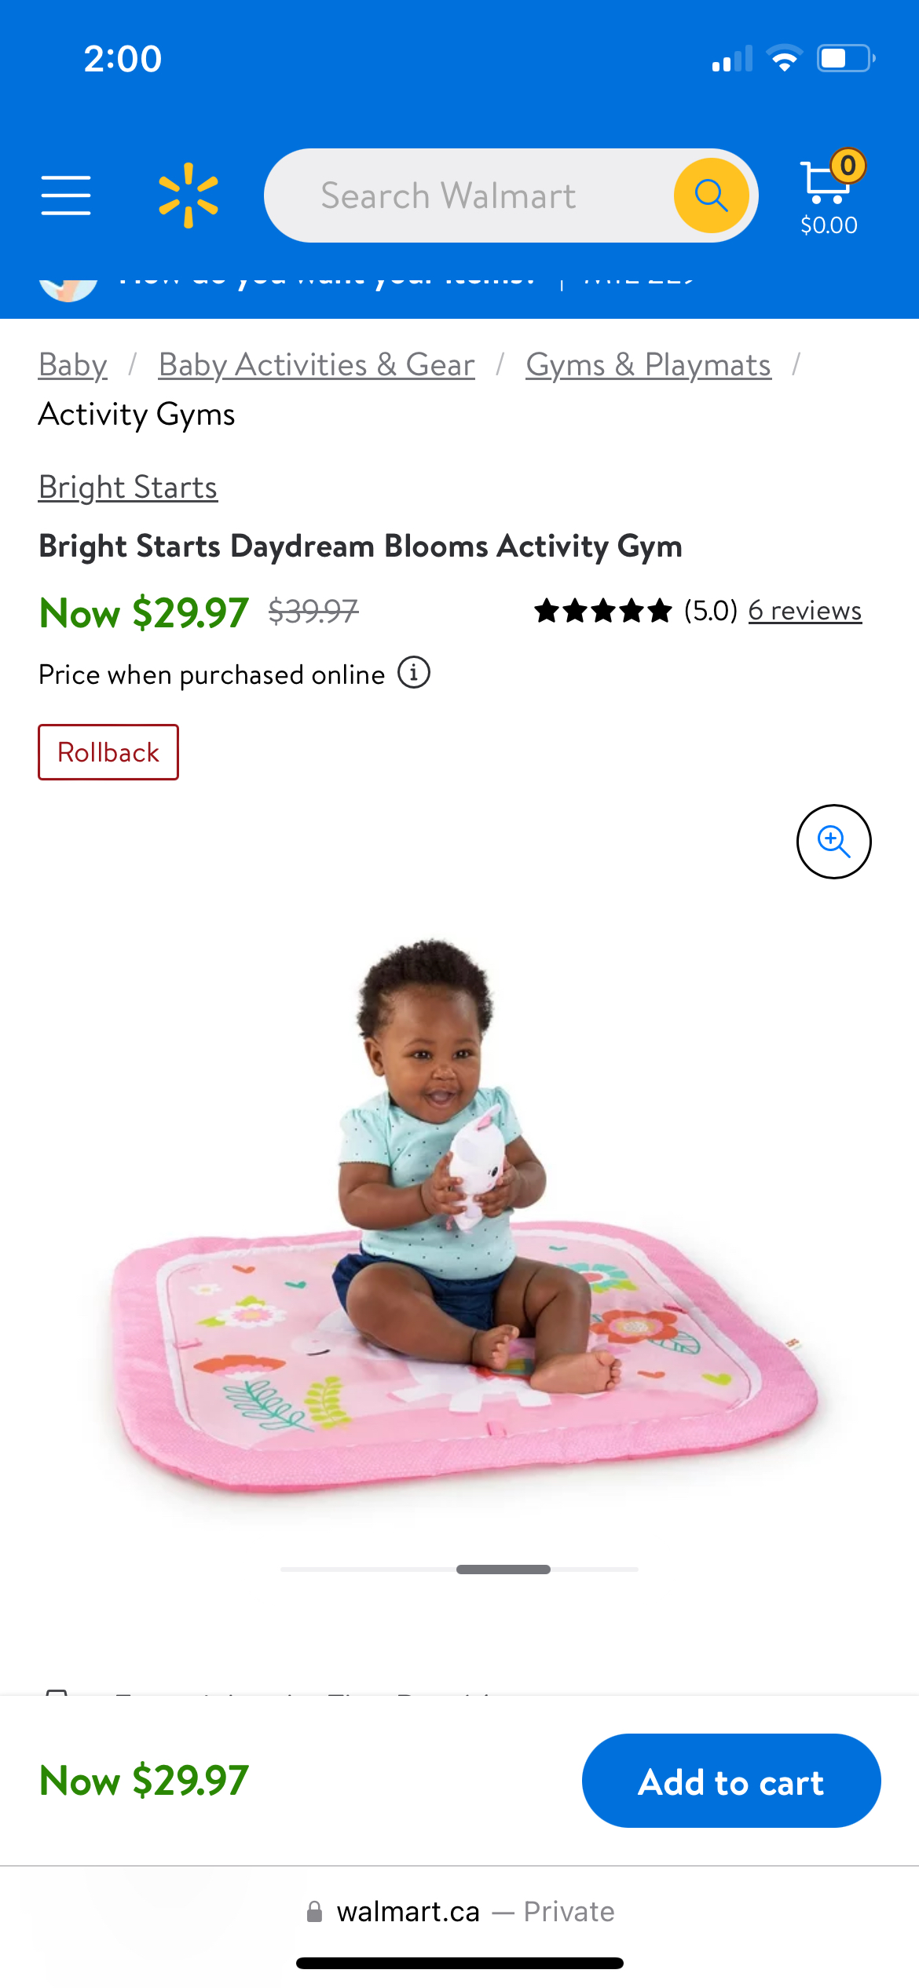Tap the zoom image magnifier icon
This screenshot has height=1988, width=919.
click(x=833, y=842)
